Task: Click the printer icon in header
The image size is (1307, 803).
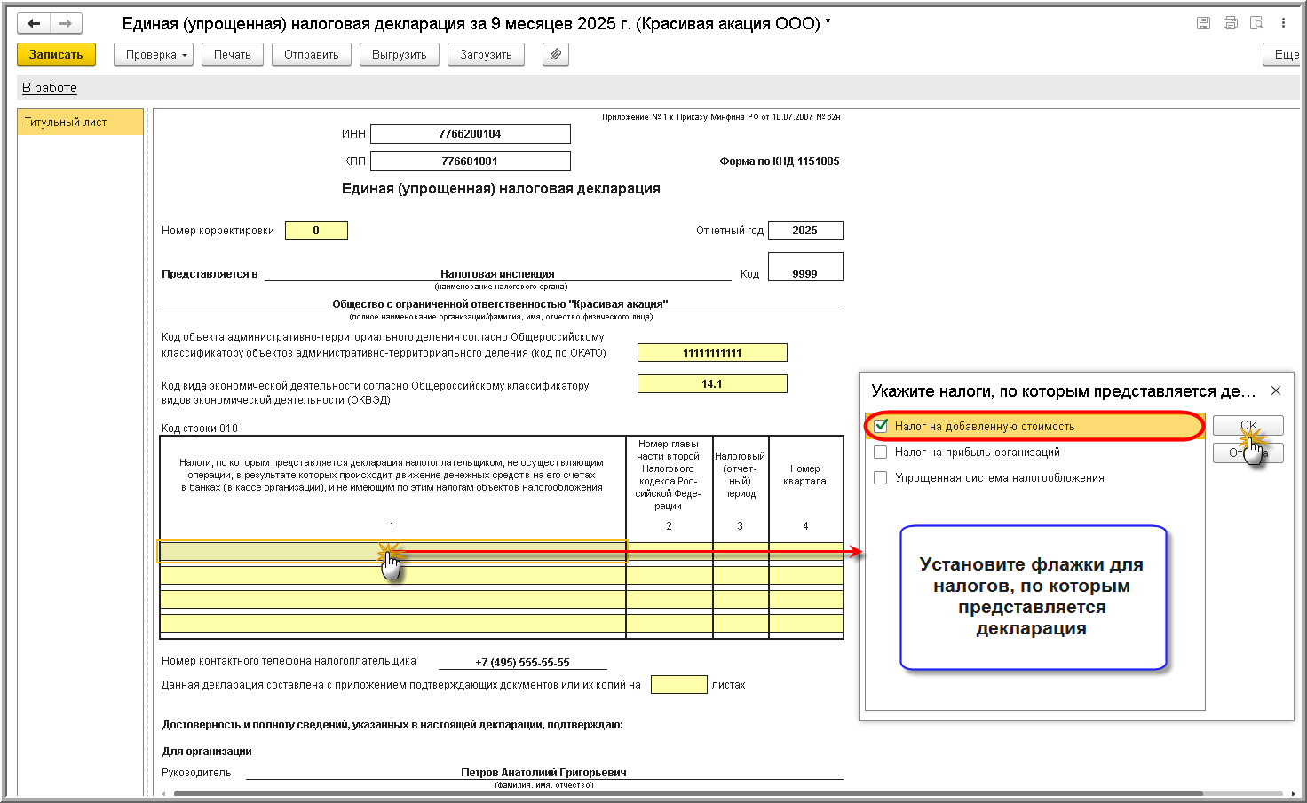Action: (x=1230, y=23)
